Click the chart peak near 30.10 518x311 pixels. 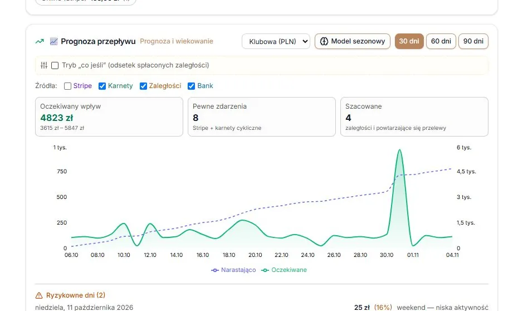pos(400,150)
